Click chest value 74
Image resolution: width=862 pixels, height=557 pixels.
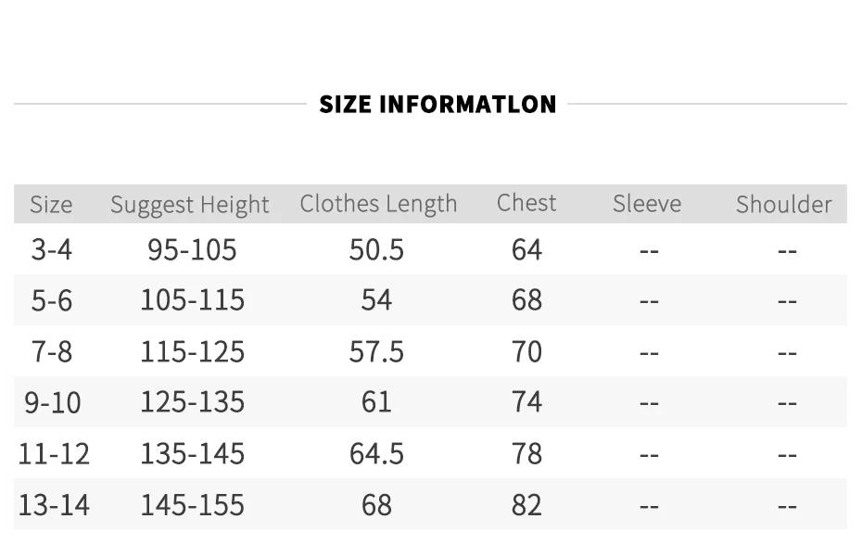(x=526, y=402)
